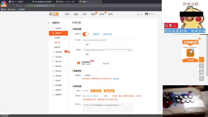The width and height of the screenshot is (208, 117).
Task: Click the 主播相关 microphone icon in sidebar
Action: (x=53, y=28)
